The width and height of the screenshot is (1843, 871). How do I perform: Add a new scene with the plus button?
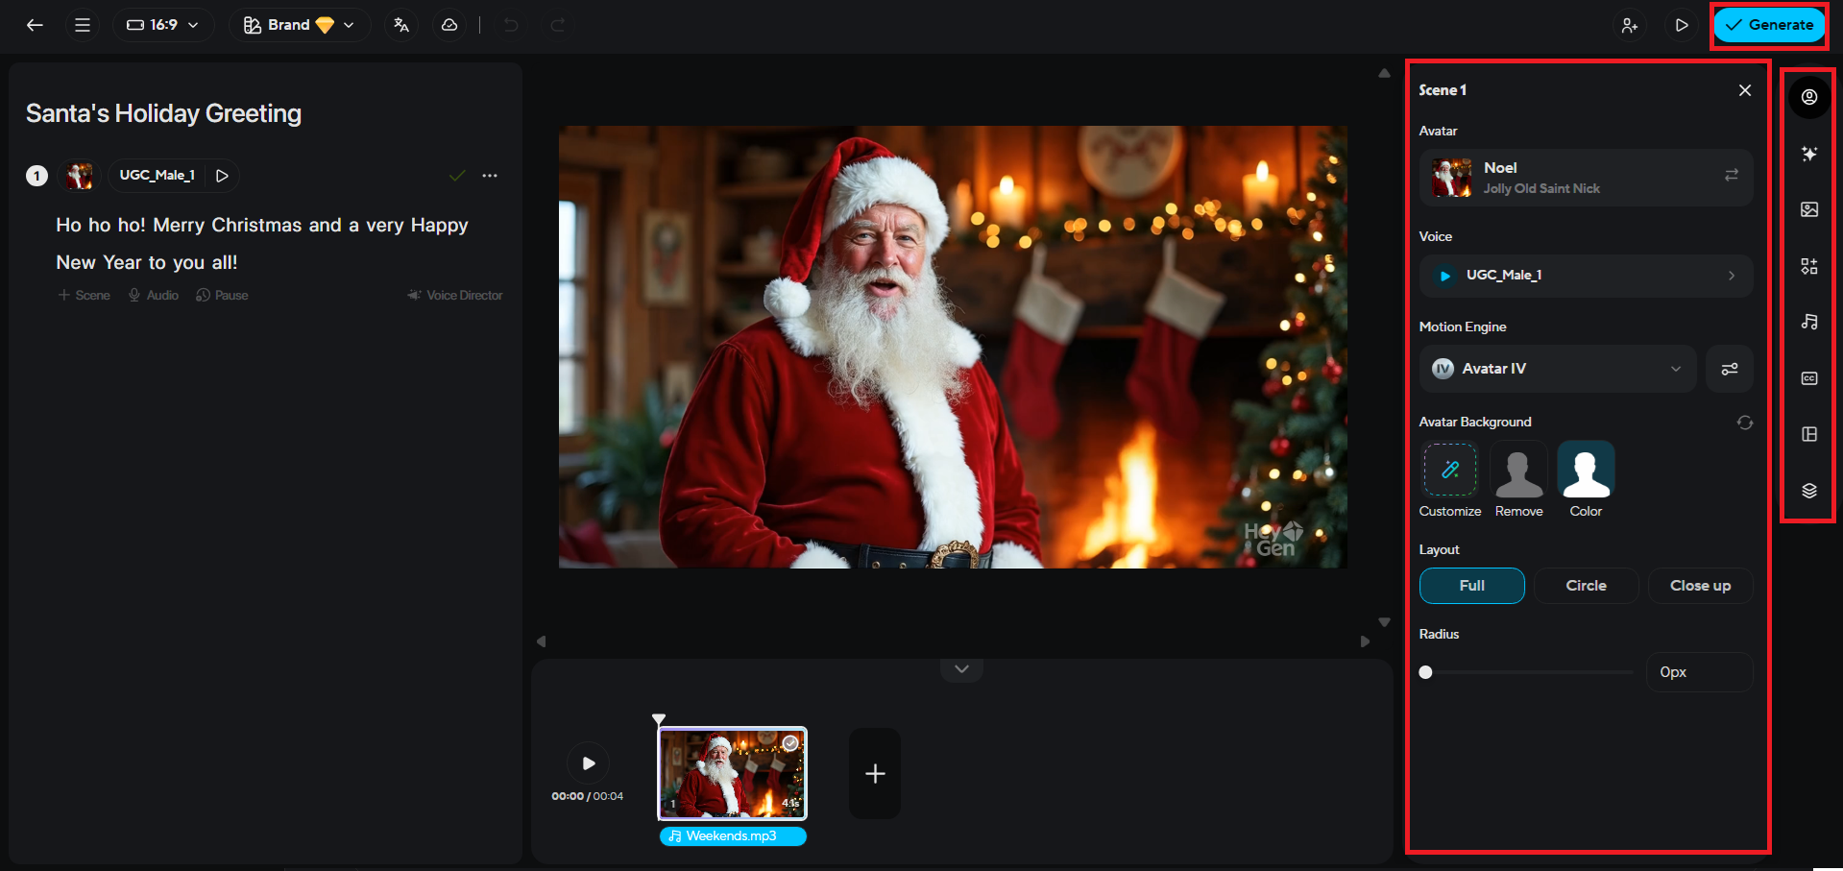point(875,774)
